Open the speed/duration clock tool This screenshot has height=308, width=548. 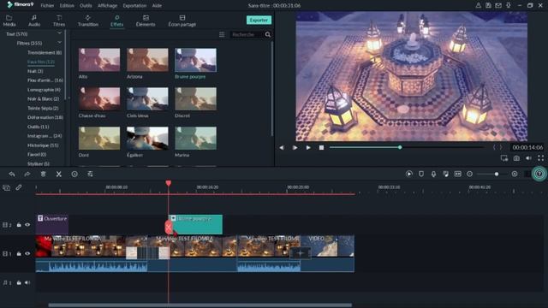pos(74,174)
